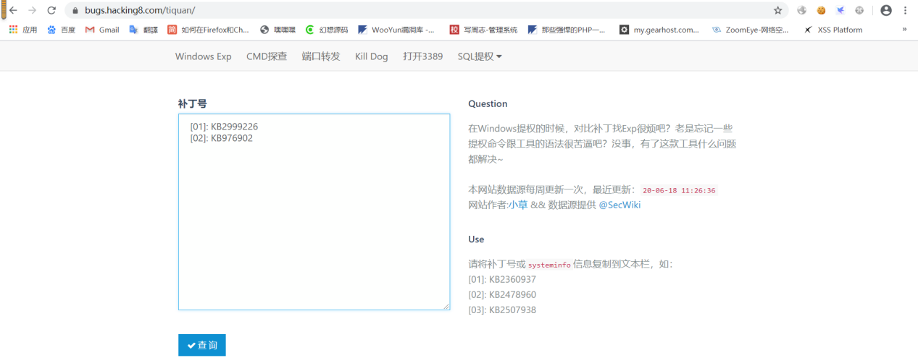Select the 端口转发 nav item
This screenshot has width=918, height=358.
(321, 56)
